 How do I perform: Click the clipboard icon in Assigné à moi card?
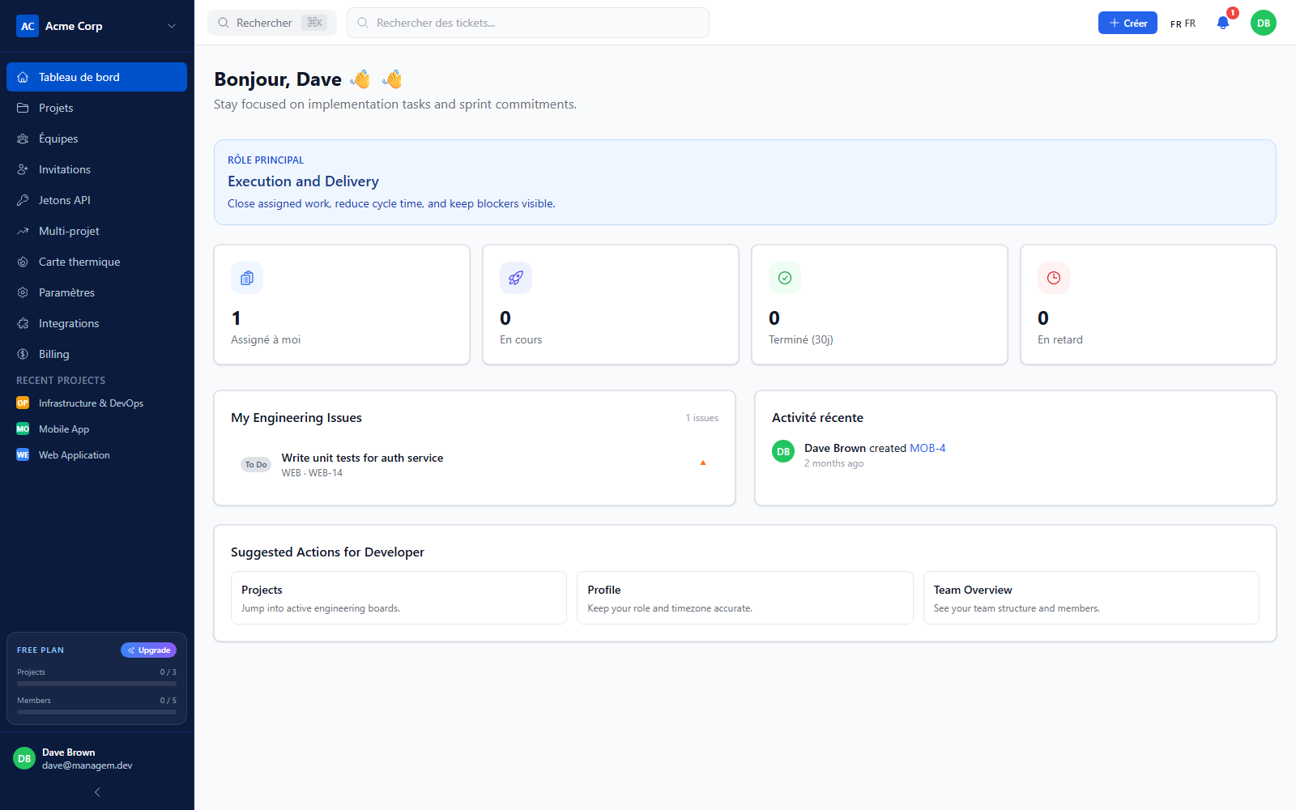pyautogui.click(x=247, y=278)
